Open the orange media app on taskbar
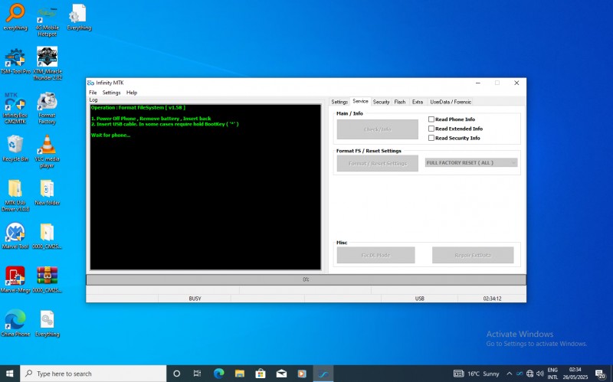Image resolution: width=613 pixels, height=382 pixels. pyautogui.click(x=302, y=374)
